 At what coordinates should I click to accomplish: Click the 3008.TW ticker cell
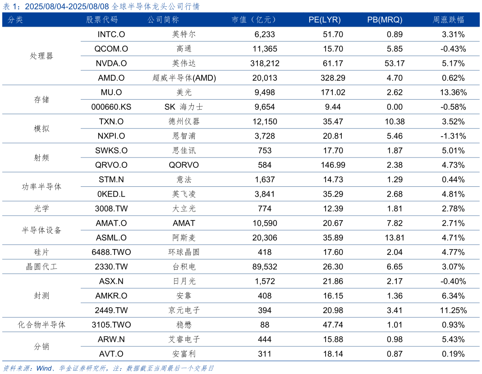click(111, 208)
